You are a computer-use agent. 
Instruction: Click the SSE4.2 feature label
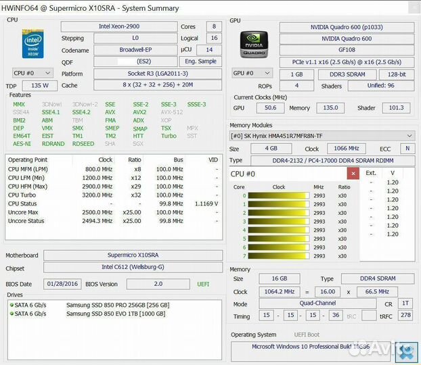(x=81, y=112)
